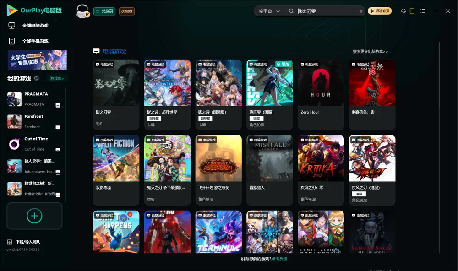Open the Senua's Saga Hellblade II thumbnail
The height and width of the screenshot is (271, 458).
tap(372, 232)
